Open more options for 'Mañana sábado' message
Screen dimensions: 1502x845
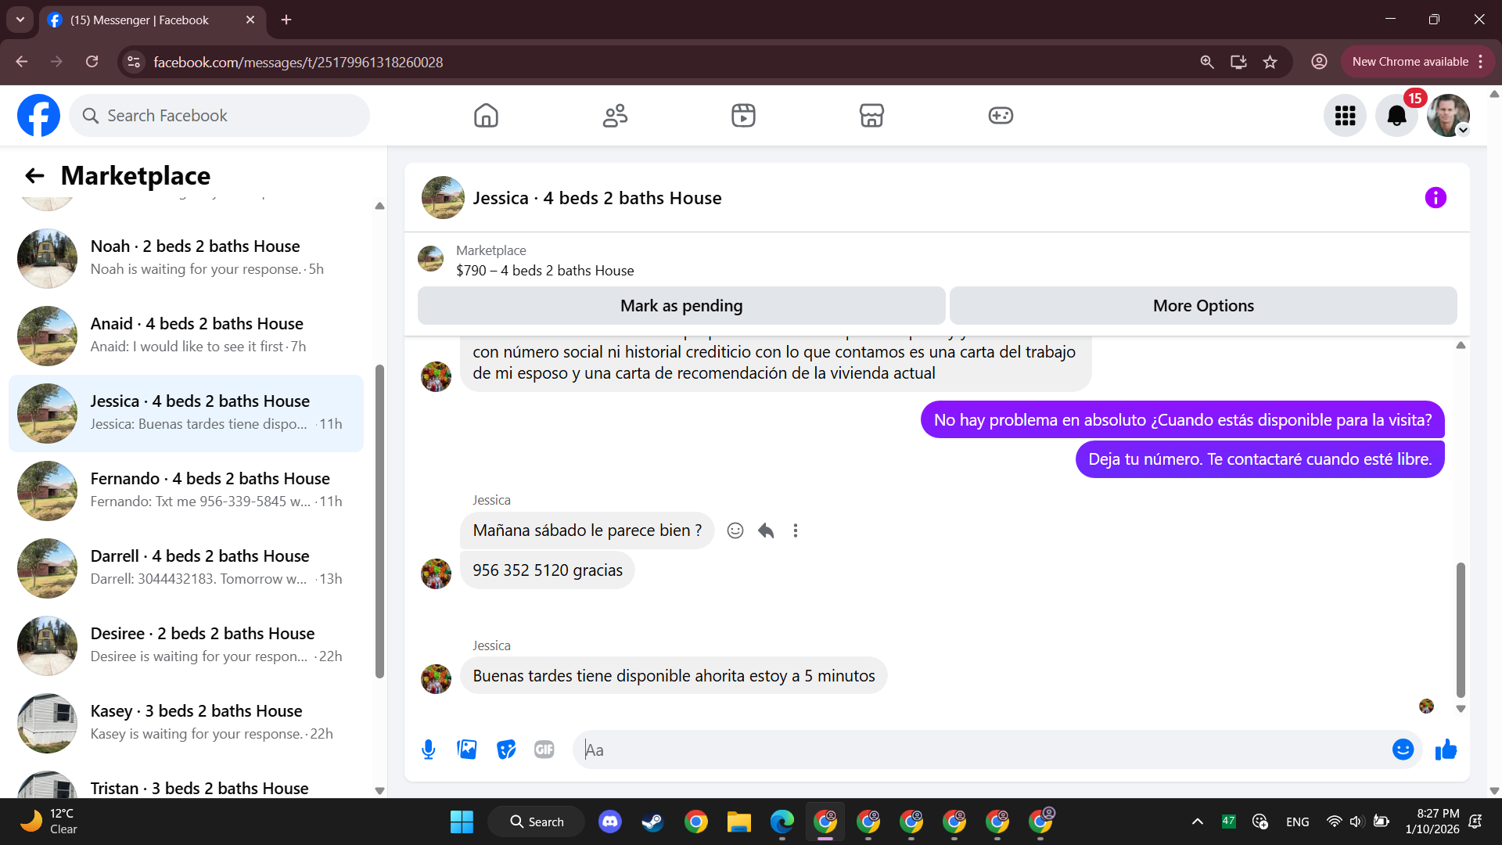pos(796,530)
